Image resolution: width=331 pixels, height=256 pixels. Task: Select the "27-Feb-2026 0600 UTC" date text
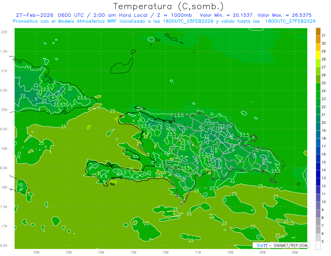pyautogui.click(x=50, y=15)
